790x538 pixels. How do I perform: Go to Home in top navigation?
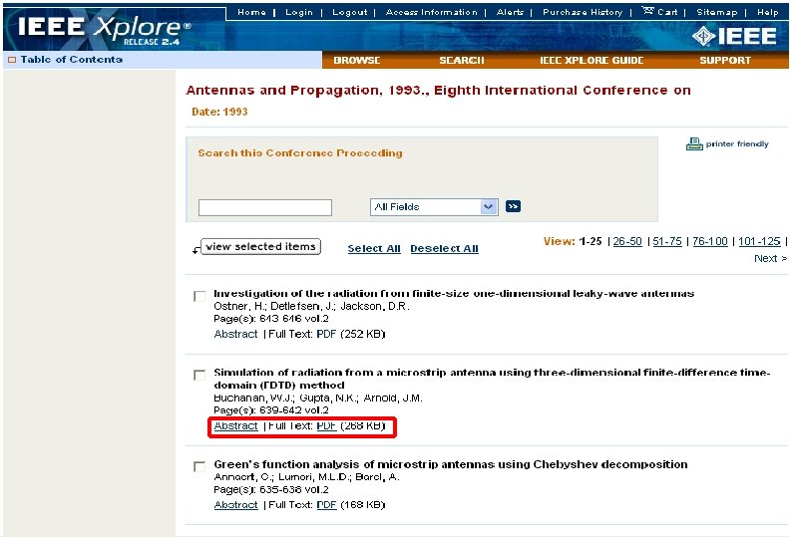[251, 12]
